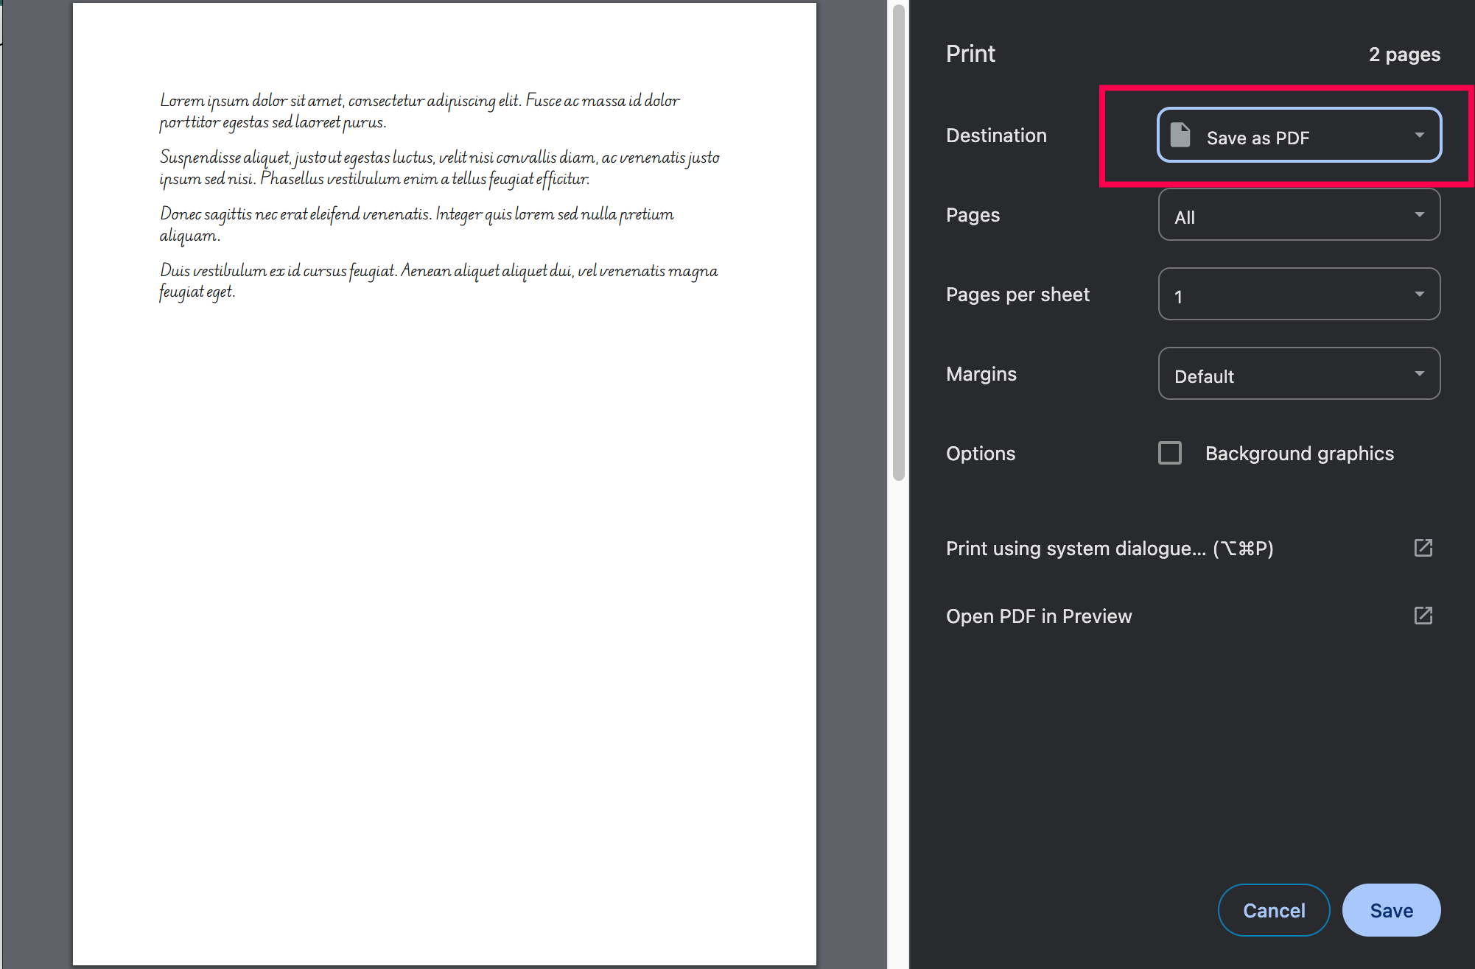Enable the Background graphics checkbox
The height and width of the screenshot is (969, 1475).
(x=1170, y=453)
